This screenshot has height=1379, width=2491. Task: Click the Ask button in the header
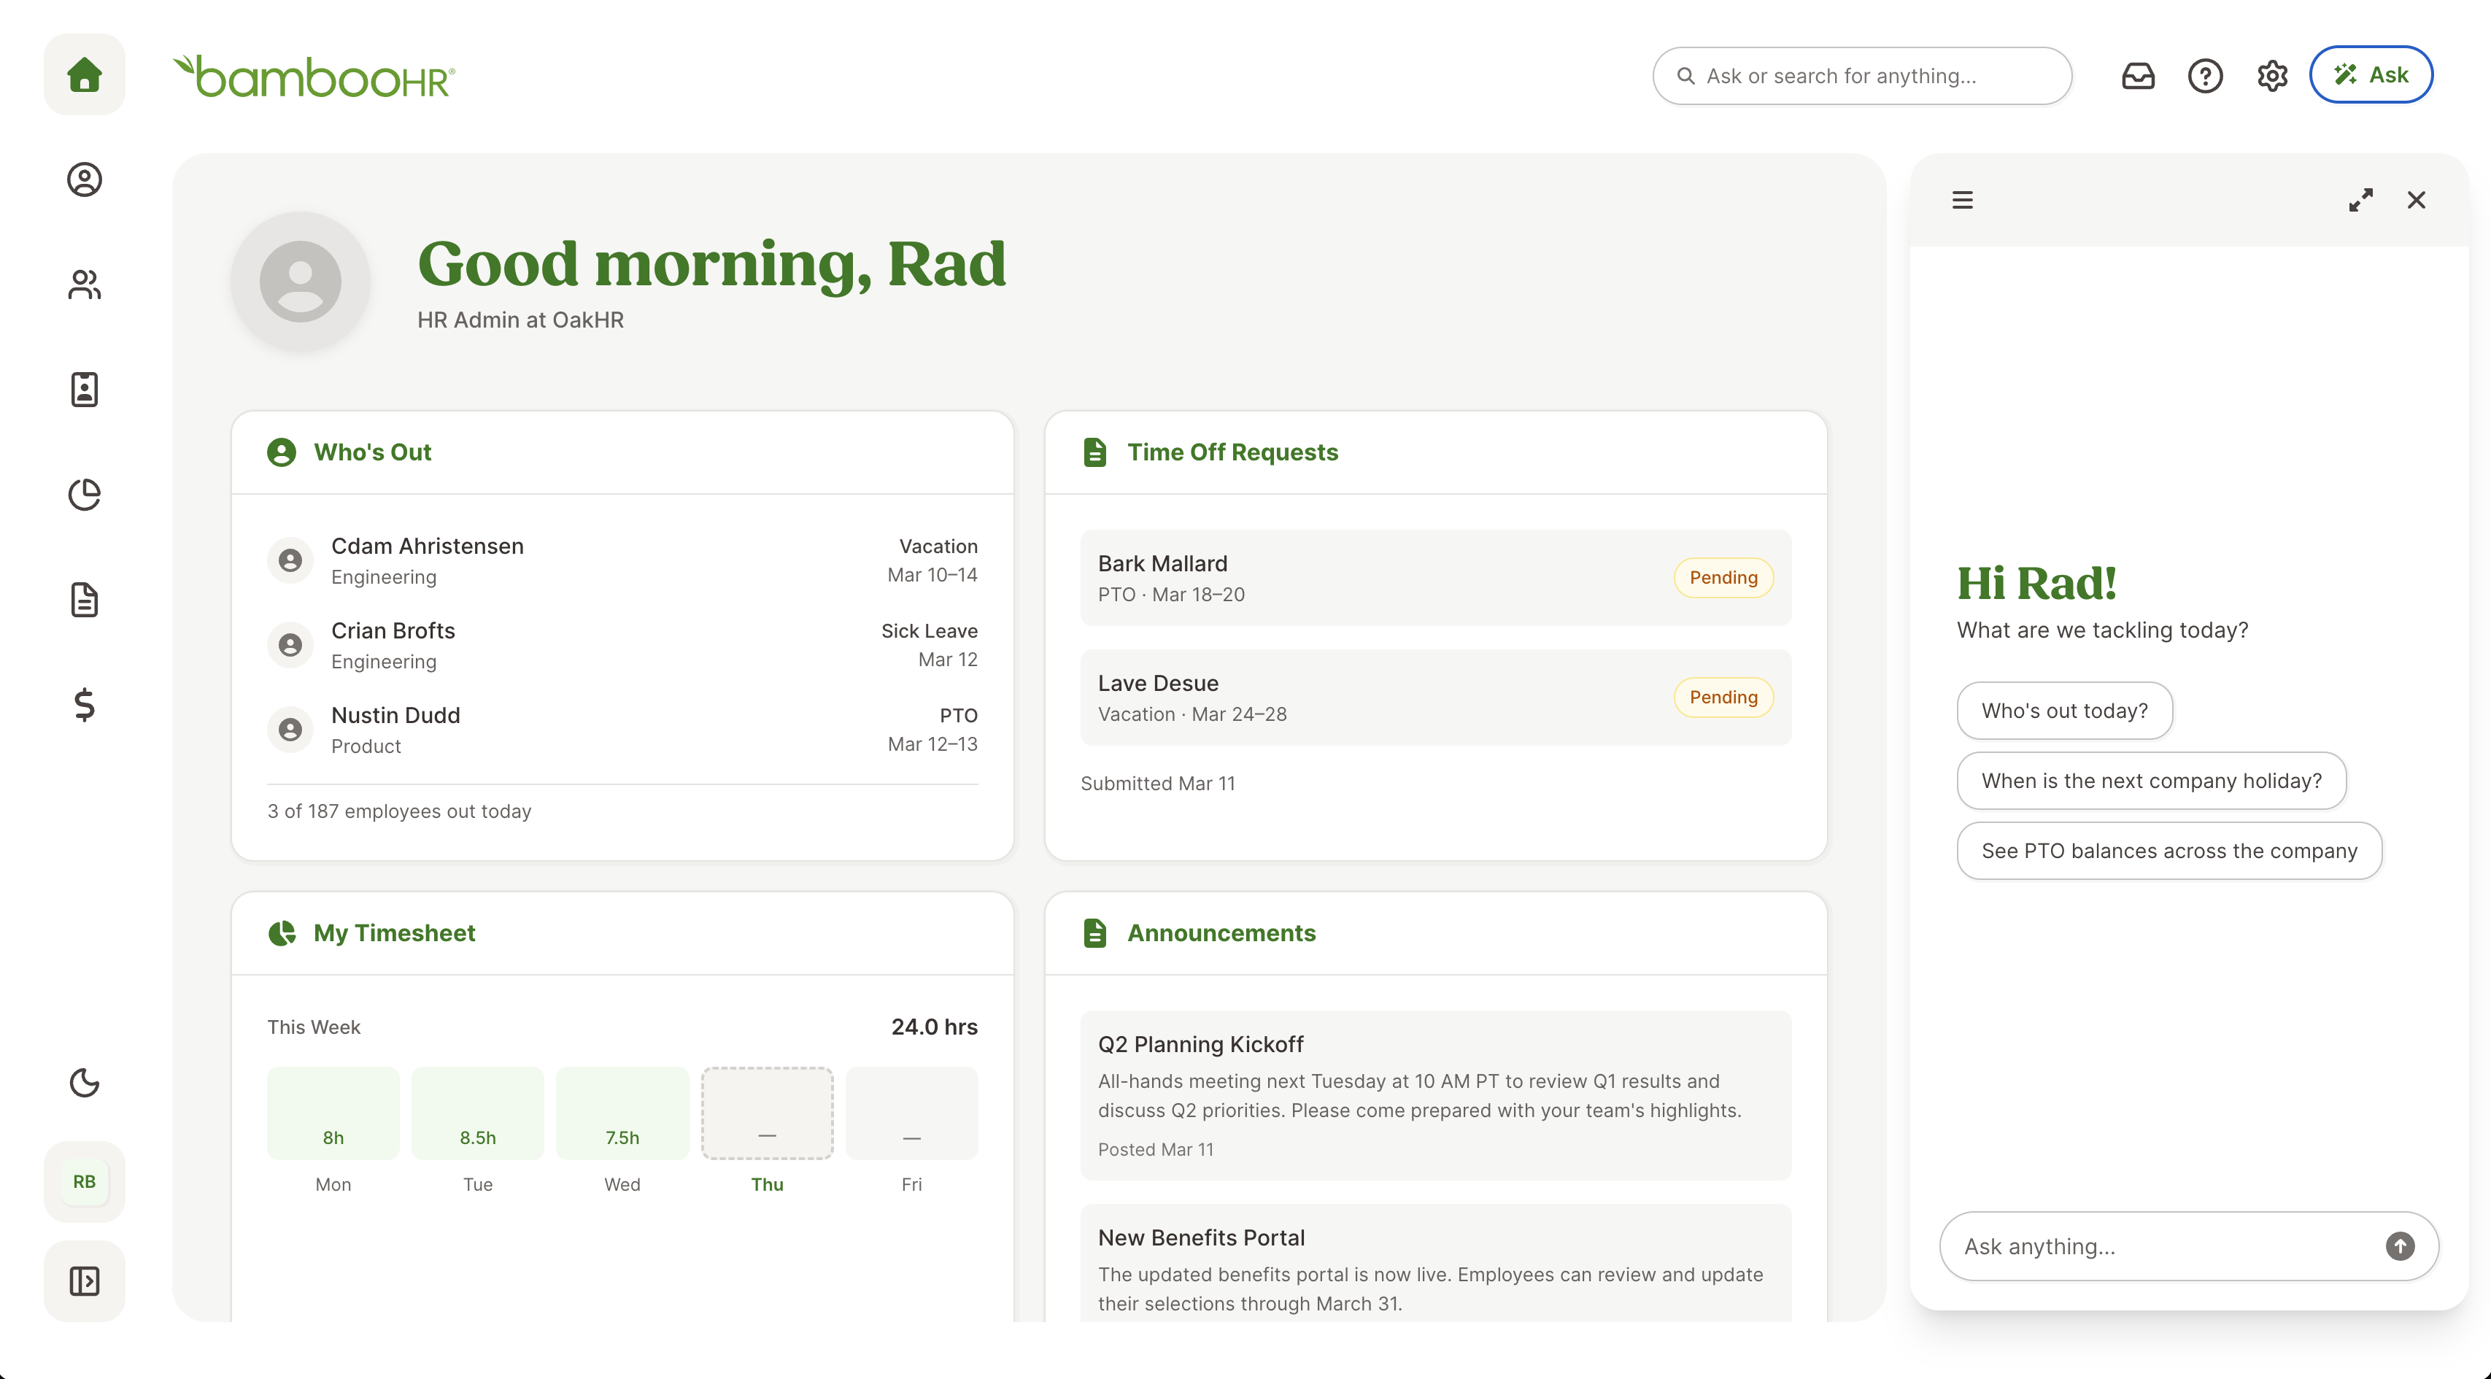pyautogui.click(x=2370, y=75)
